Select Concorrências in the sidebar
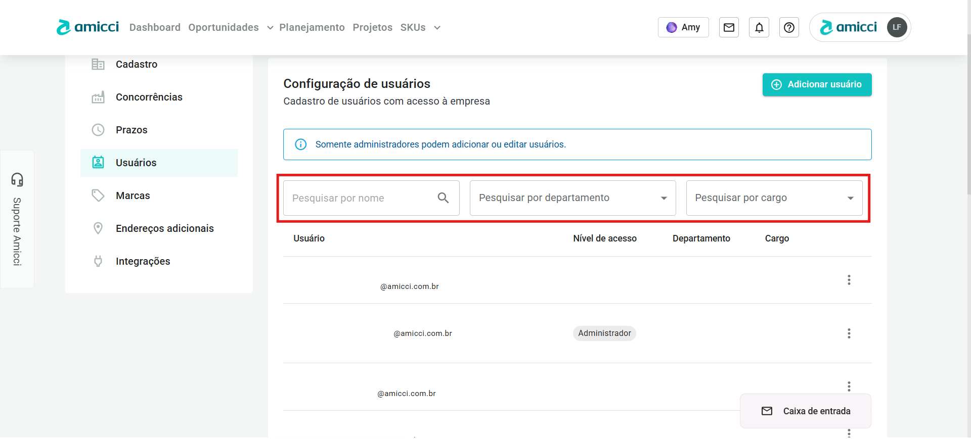 [x=149, y=97]
